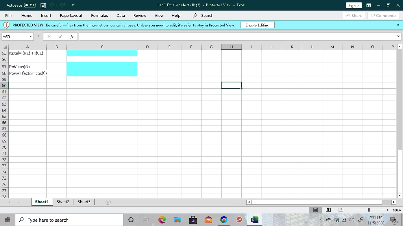403x226 pixels.
Task: Open the Formulas ribbon tab
Action: [99, 15]
